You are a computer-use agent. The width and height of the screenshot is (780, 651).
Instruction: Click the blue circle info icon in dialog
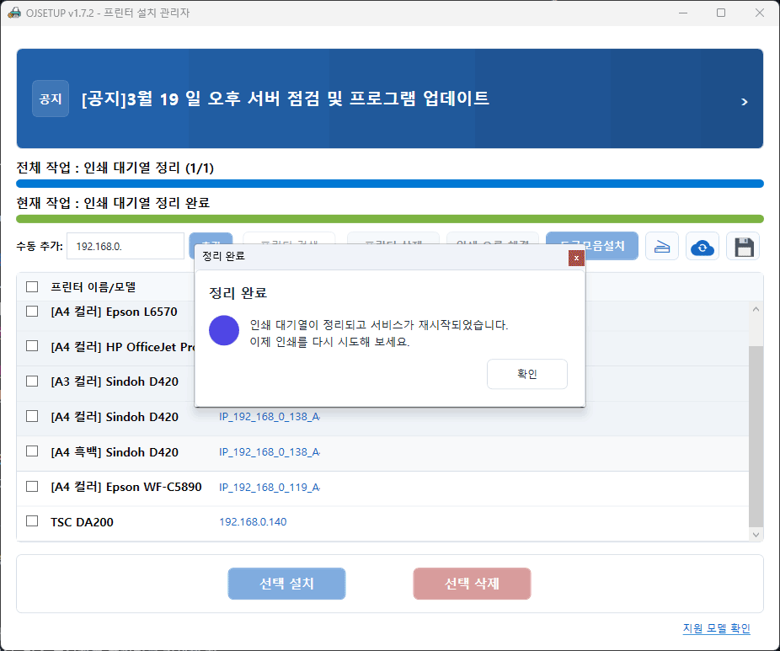224,331
